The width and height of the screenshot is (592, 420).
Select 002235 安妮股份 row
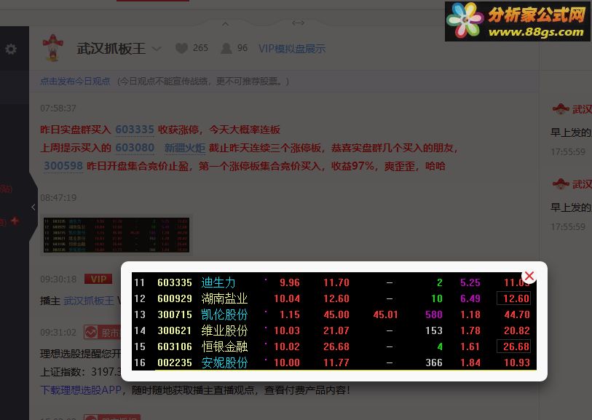pyautogui.click(x=334, y=362)
